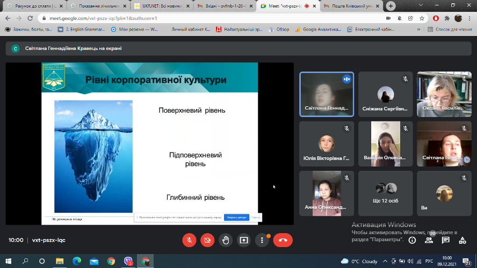The width and height of the screenshot is (477, 268).
Task: Open the Личный кабинет bookmark
Action: (191, 29)
